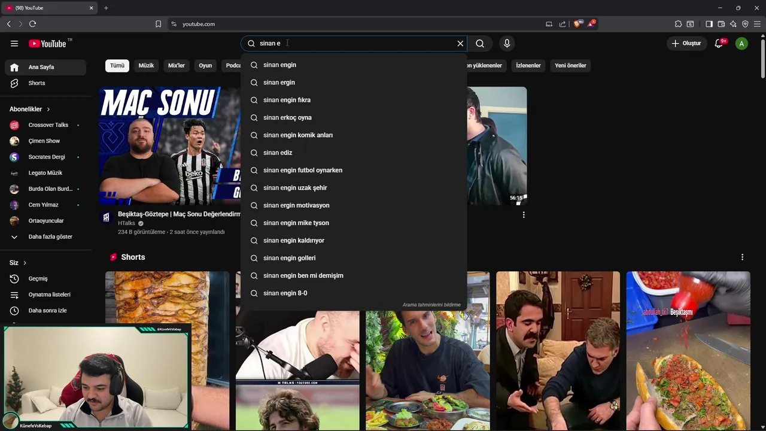Open Shorts section three-dot options menu
This screenshot has width=766, height=431.
(x=742, y=257)
